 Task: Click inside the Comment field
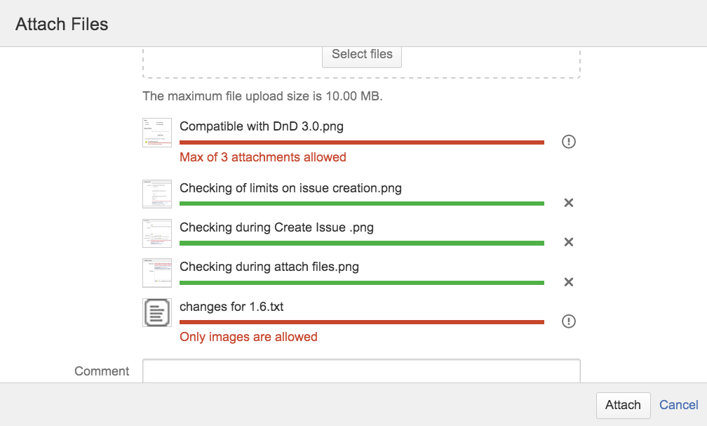pyautogui.click(x=361, y=371)
